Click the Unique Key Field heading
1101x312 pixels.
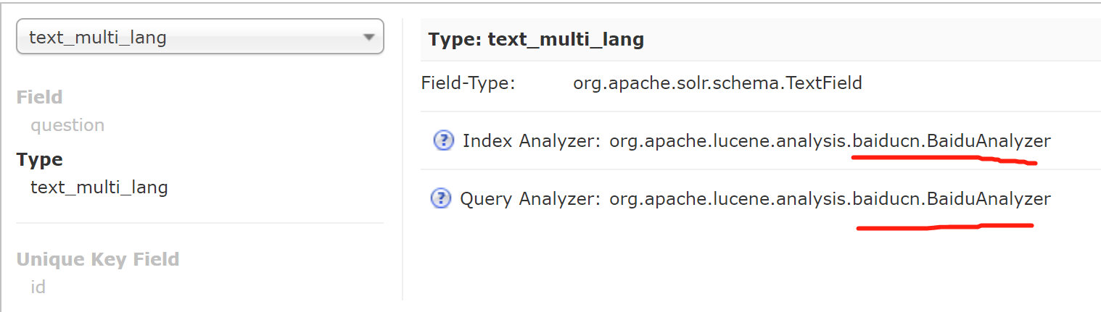tap(98, 259)
